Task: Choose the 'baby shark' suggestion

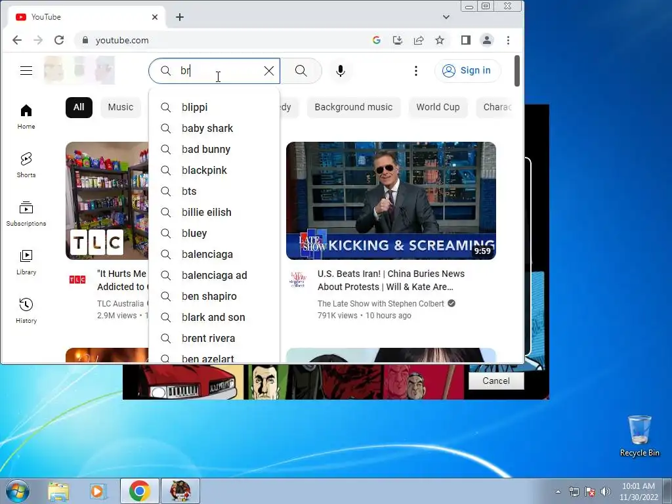Action: (215, 128)
